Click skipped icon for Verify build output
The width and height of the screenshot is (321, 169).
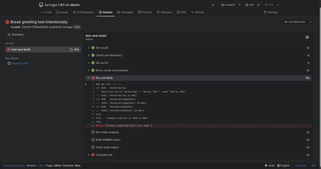(x=93, y=147)
